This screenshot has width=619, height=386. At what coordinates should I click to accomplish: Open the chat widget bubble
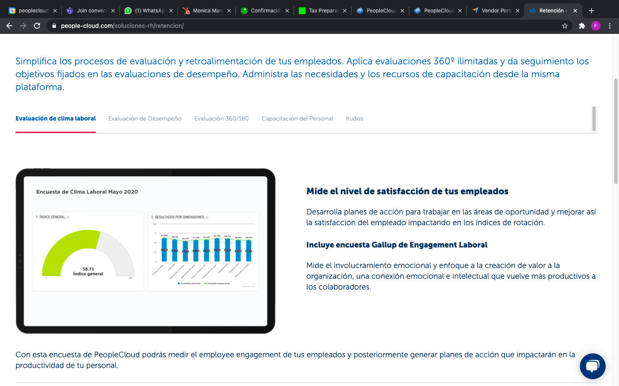593,366
